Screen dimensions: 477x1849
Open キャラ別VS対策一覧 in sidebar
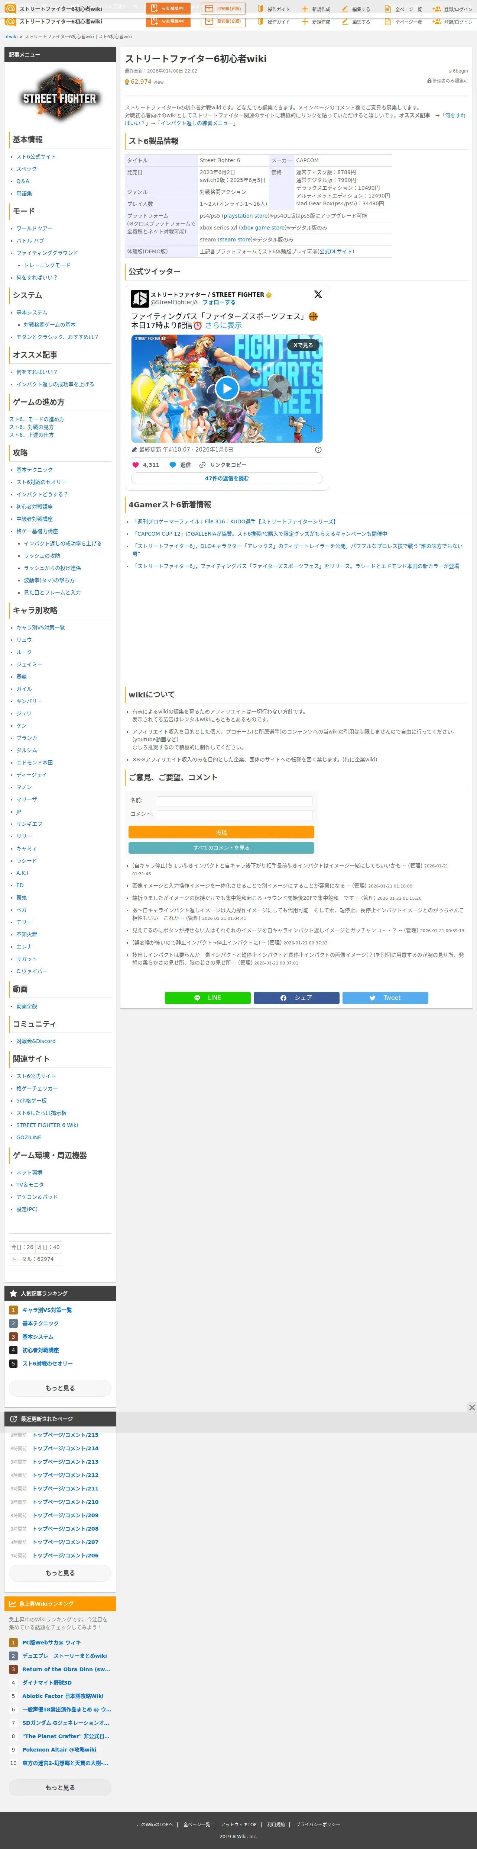coord(41,627)
